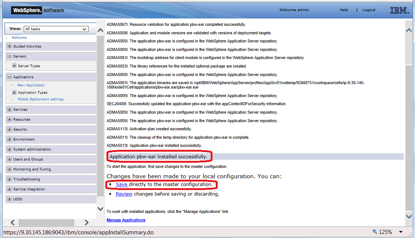Select the System administration label
The height and width of the screenshot is (238, 415).
coord(32,149)
